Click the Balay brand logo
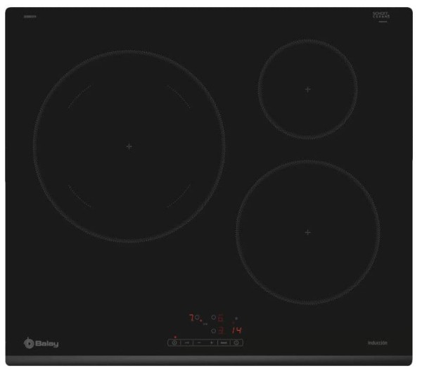Image resolution: width=422 pixels, height=370 pixels. coord(41,343)
